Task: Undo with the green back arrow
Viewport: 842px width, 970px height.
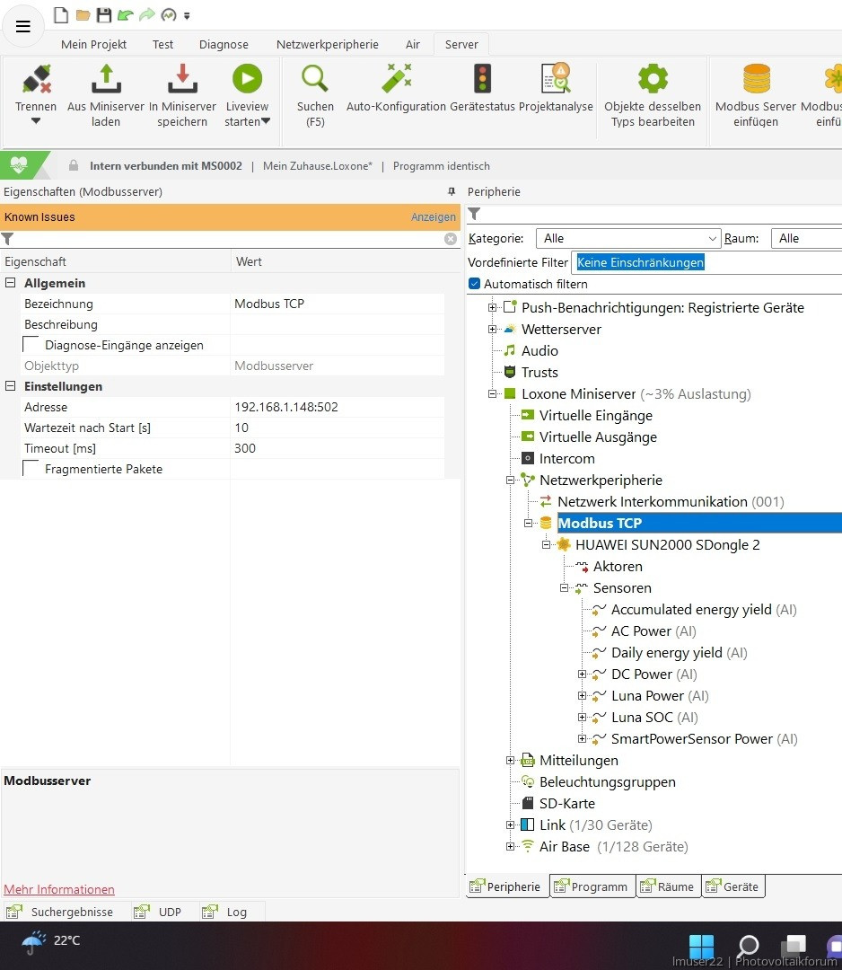Action: point(126,15)
